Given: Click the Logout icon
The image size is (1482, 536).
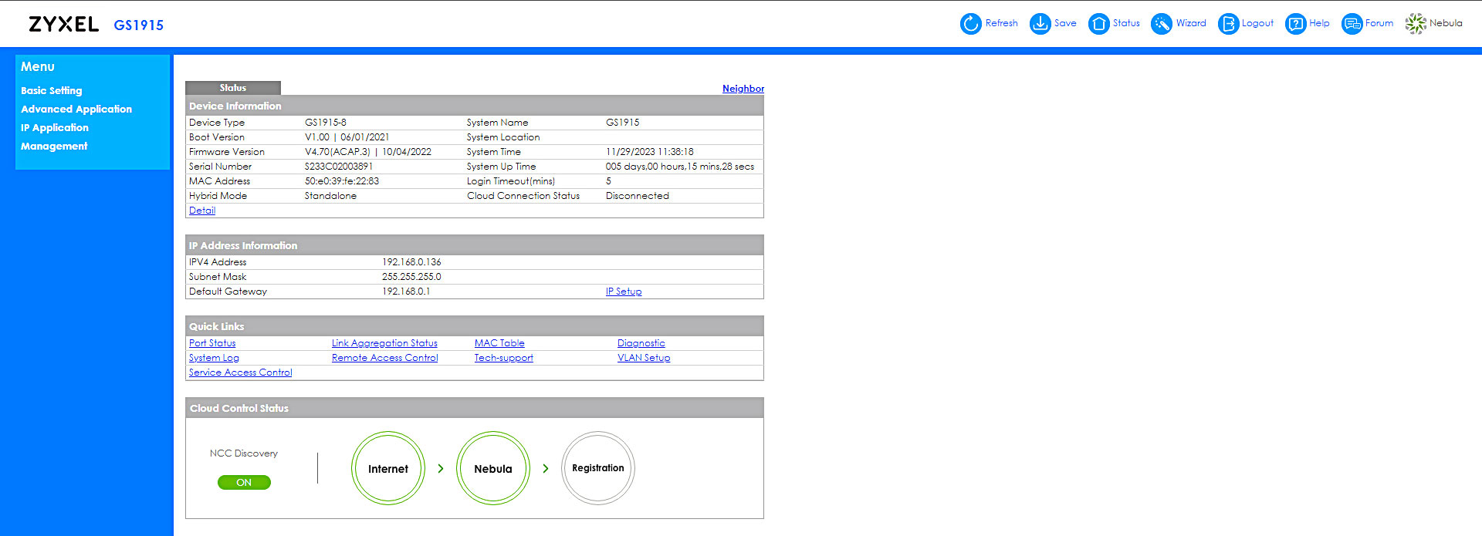Looking at the screenshot, I should click(1228, 24).
